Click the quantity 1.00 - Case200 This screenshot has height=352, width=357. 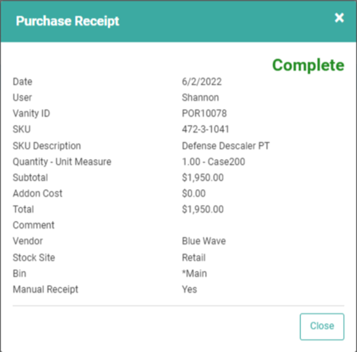click(x=213, y=162)
